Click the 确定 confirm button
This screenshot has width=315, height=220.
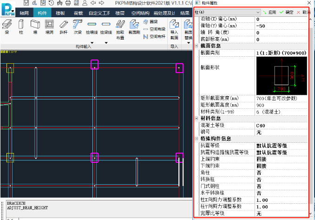287,12
